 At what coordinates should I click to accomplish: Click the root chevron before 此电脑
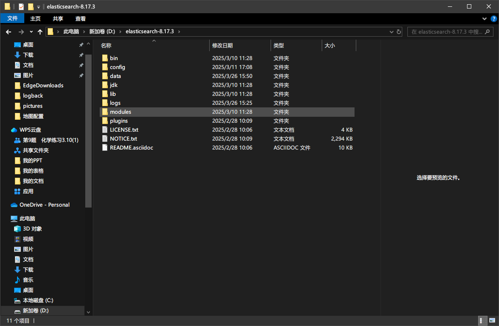58,32
